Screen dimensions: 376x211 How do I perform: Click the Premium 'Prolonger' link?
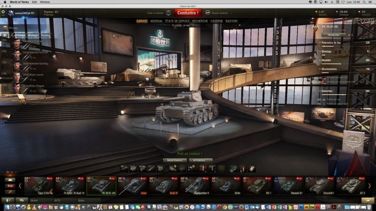[x=49, y=15]
